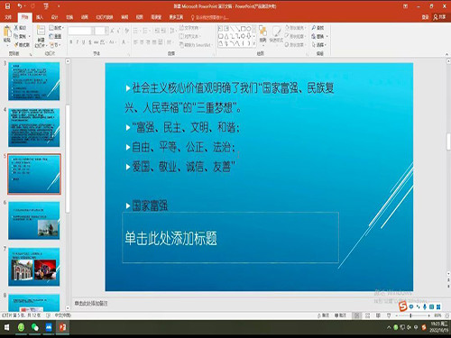451x338 pixels.
Task: Toggle the Comments pane in status bar
Action: [x=341, y=315]
